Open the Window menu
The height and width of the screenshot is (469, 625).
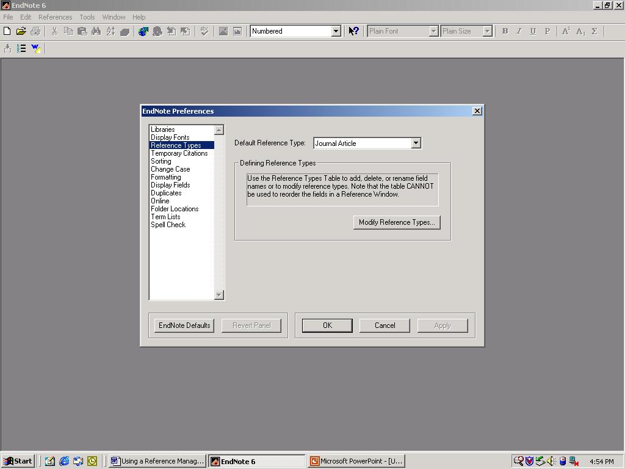point(114,17)
